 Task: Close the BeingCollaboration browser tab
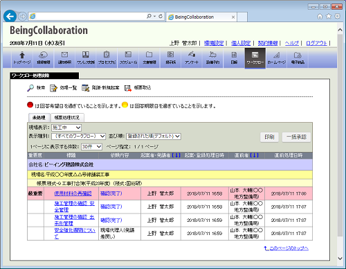click(233, 17)
